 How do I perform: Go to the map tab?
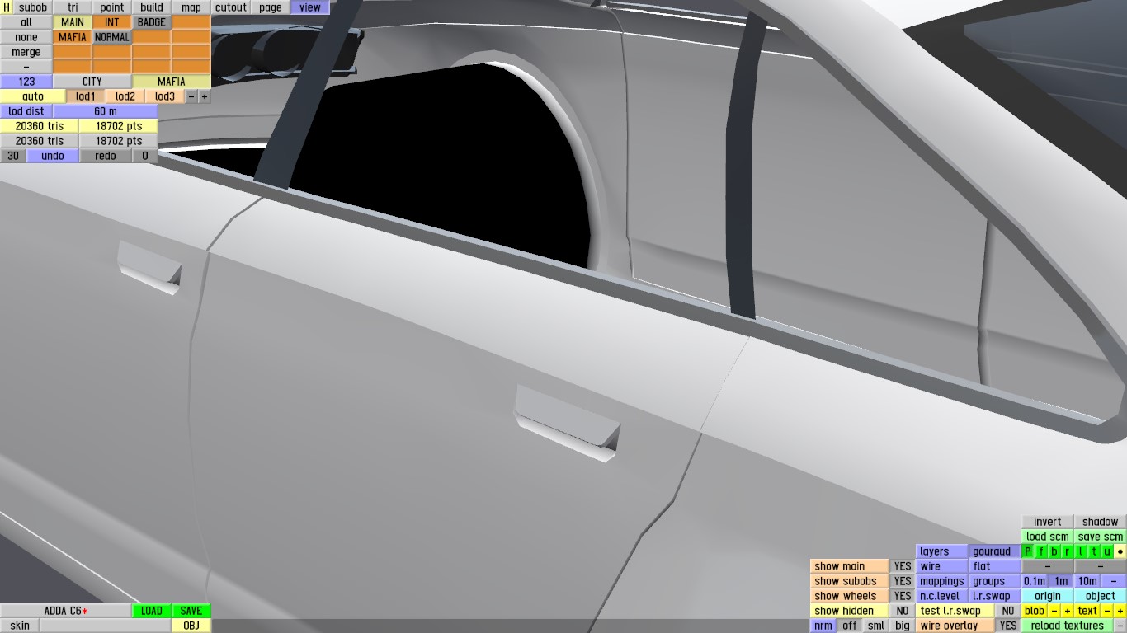191,7
